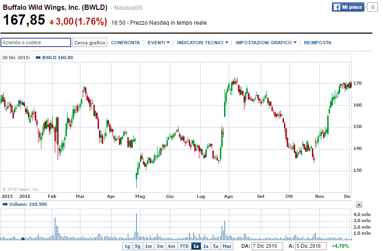Select the 3m time range
Image resolution: width=383 pixels, height=251 pixels.
pos(160,246)
